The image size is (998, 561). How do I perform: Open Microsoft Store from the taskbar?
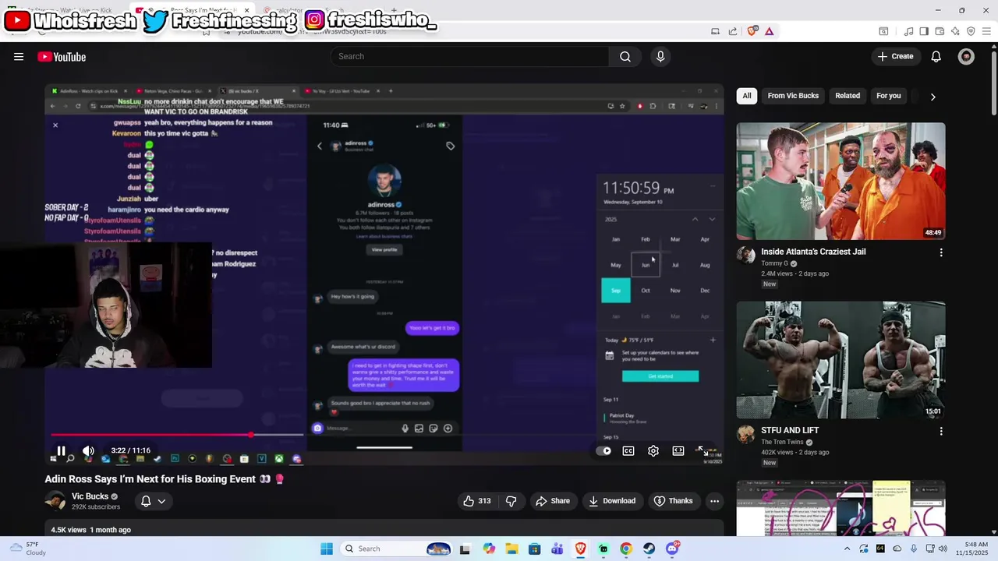(534, 549)
